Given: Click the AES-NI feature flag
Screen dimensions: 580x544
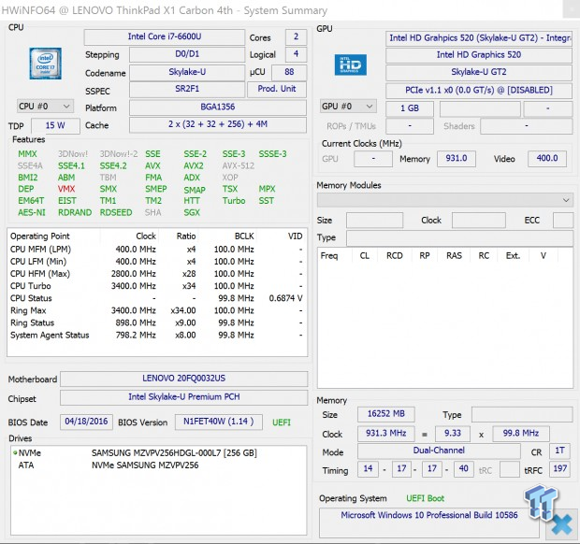Looking at the screenshot, I should coord(32,212).
